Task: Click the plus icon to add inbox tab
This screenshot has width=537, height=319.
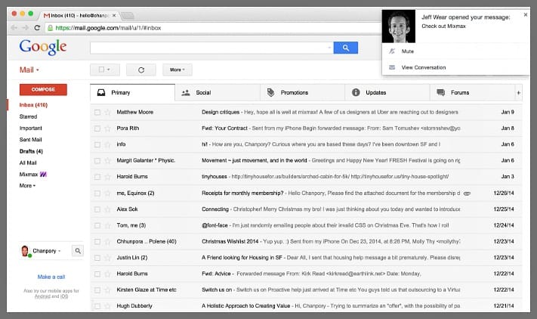Action: pyautogui.click(x=518, y=93)
